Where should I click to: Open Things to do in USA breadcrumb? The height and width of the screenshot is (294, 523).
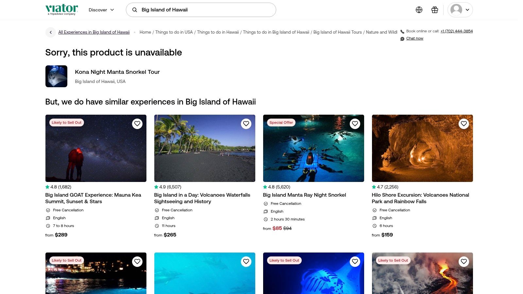point(174,32)
